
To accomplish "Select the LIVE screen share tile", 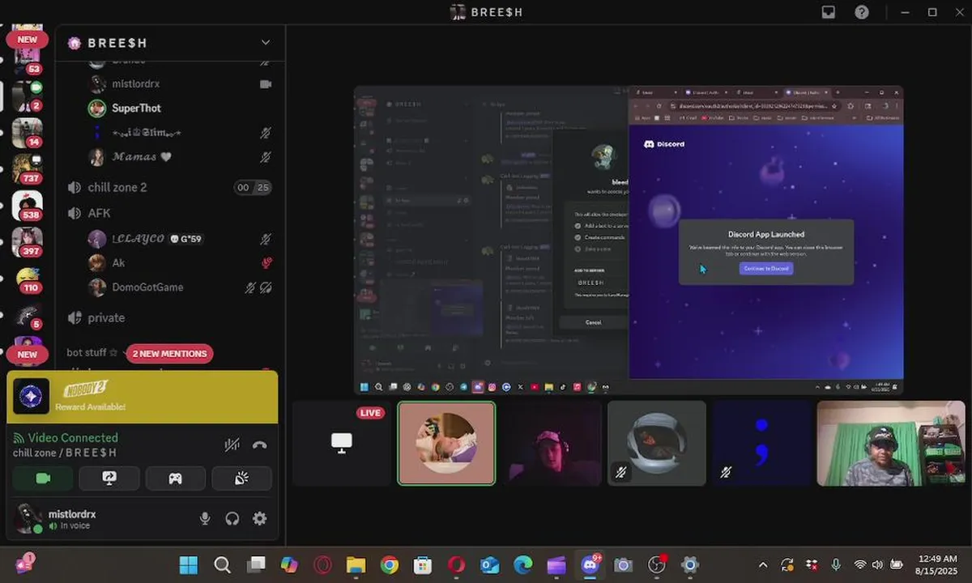I will coord(342,443).
